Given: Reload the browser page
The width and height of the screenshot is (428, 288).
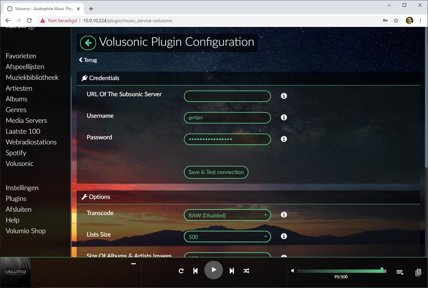Looking at the screenshot, I should click(x=29, y=21).
